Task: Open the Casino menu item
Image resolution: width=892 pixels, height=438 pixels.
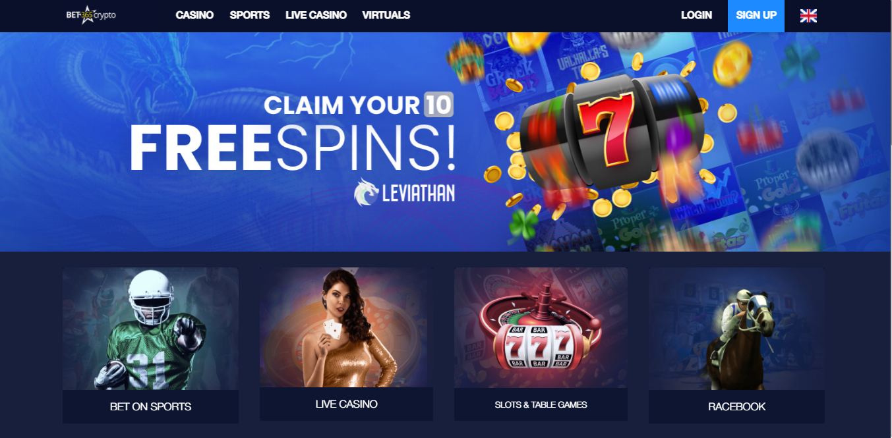Action: pos(194,15)
